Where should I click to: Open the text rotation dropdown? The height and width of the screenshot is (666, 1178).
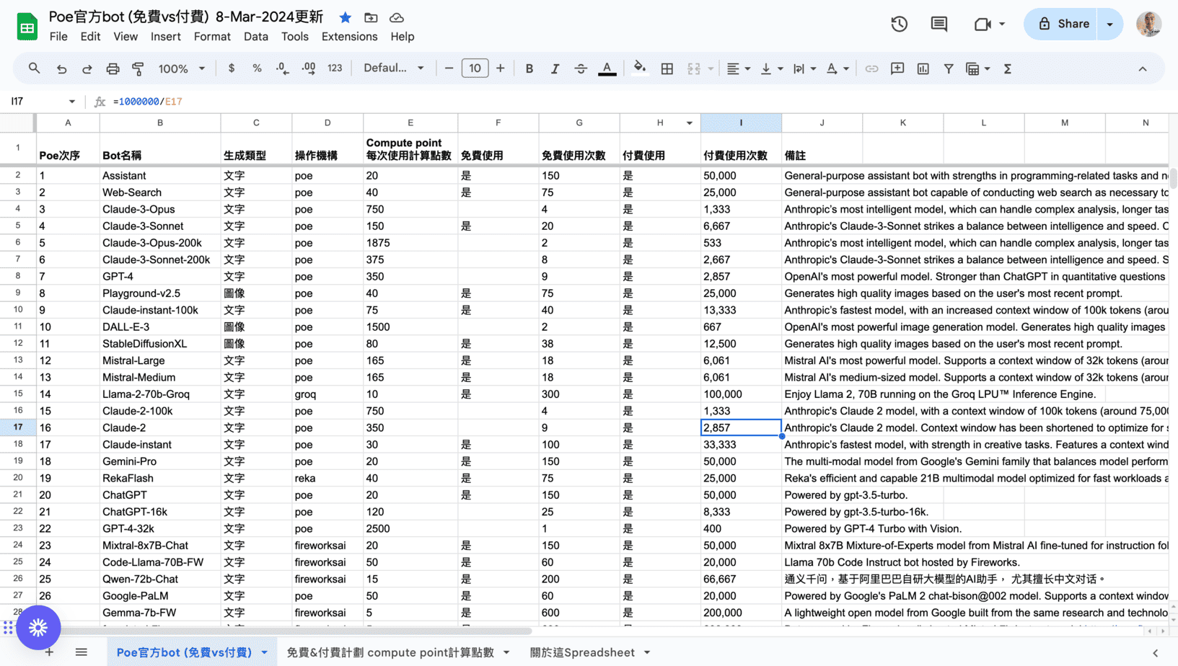838,68
